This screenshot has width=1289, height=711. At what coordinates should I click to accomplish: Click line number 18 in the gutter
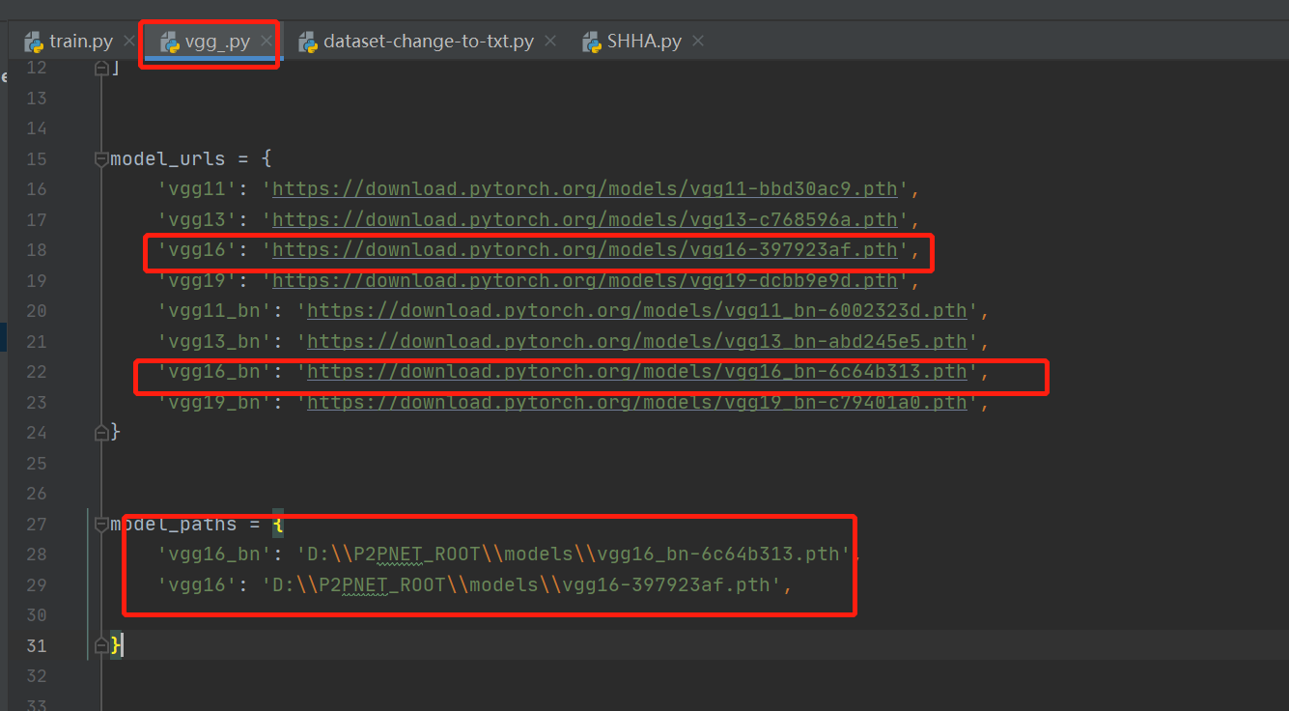click(36, 250)
